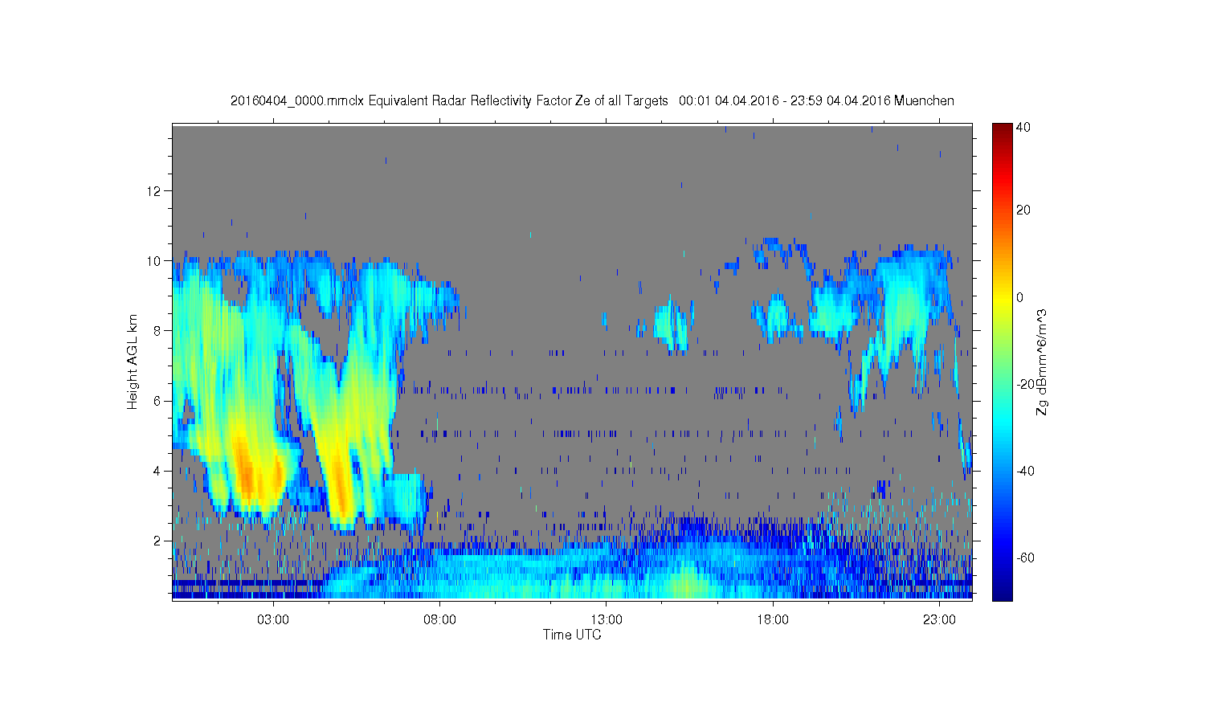Click the plot title starting with 20160404_0000.mmclx
The height and width of the screenshot is (723, 1205).
point(592,101)
